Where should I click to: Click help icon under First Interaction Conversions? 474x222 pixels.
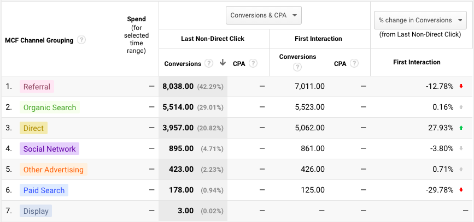[x=297, y=68]
